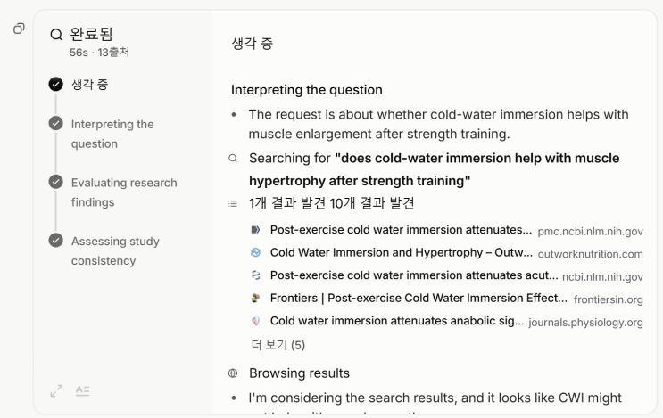
Task: Open the Cold Water Immersion and Hypertrophy link
Action: [401, 253]
